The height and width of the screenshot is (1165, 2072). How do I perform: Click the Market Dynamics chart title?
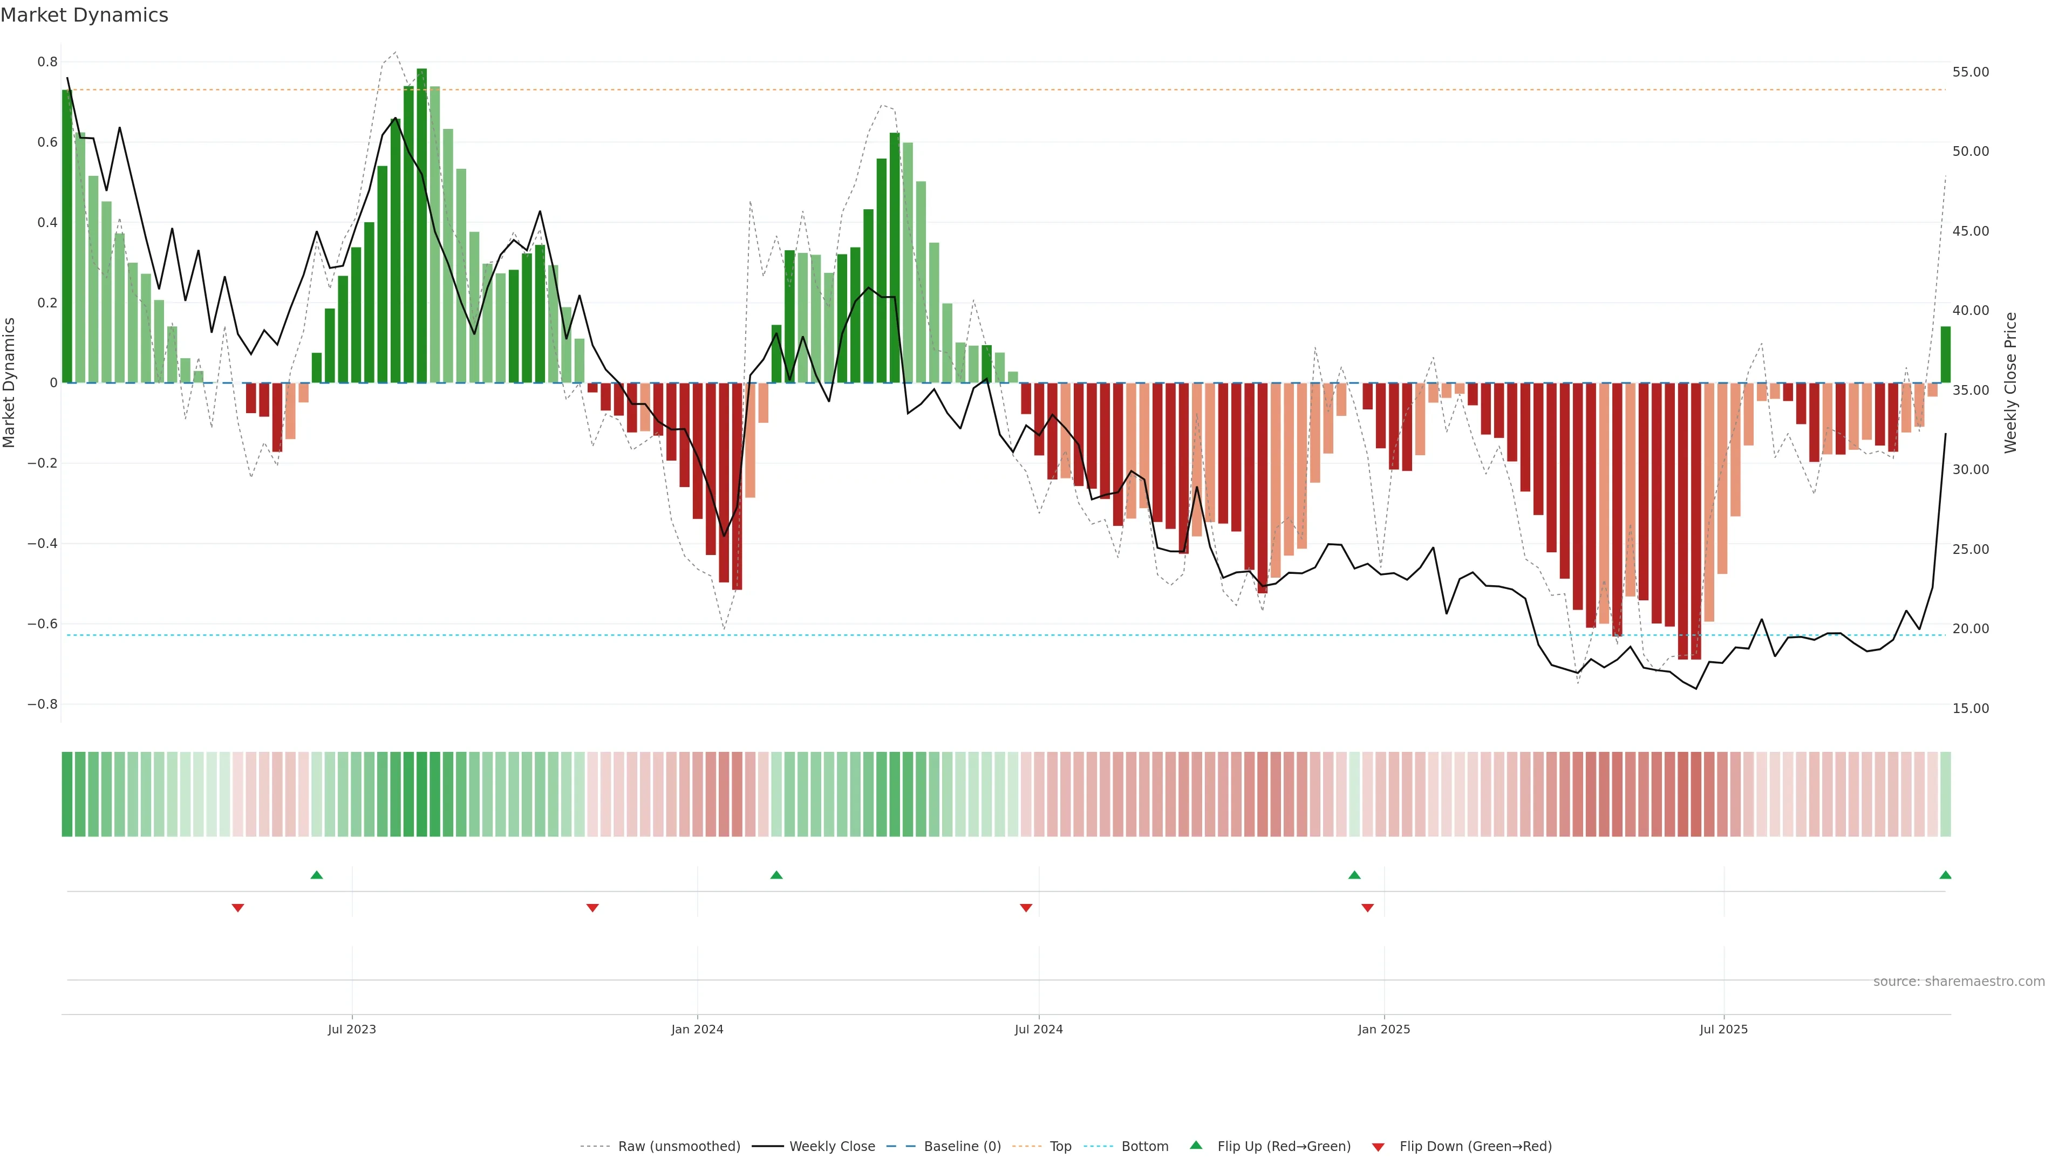85,15
